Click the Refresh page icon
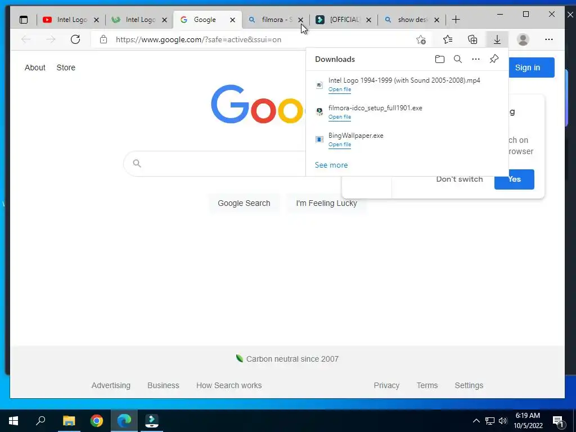The width and height of the screenshot is (576, 432). tap(75, 39)
